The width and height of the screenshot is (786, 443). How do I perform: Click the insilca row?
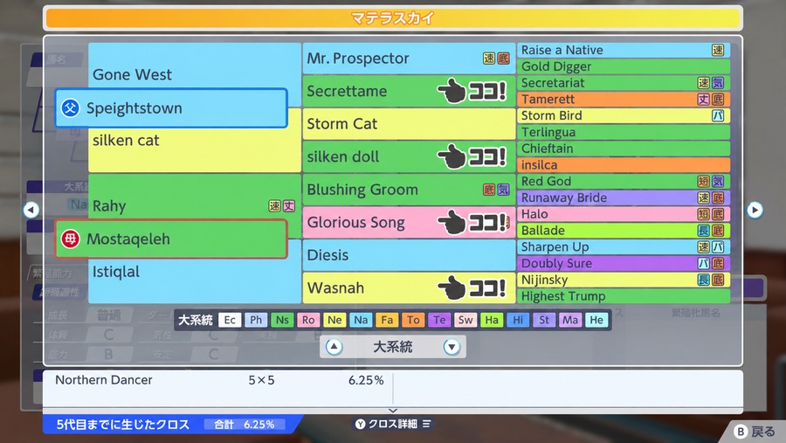tap(623, 164)
